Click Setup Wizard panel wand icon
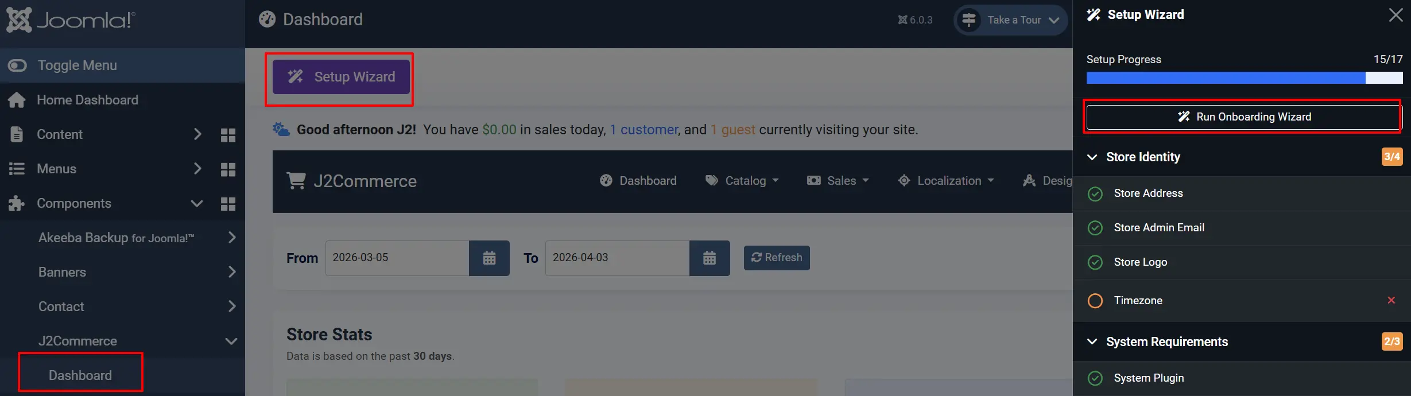The image size is (1411, 396). point(1094,15)
